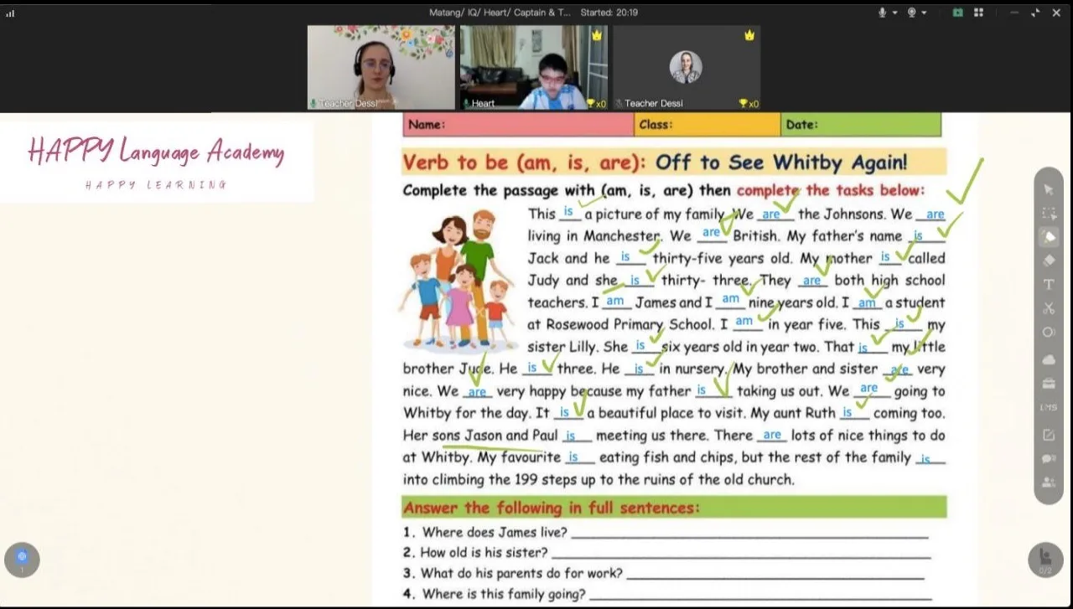Open the chat messages panel
This screenshot has width=1073, height=609.
[1049, 459]
